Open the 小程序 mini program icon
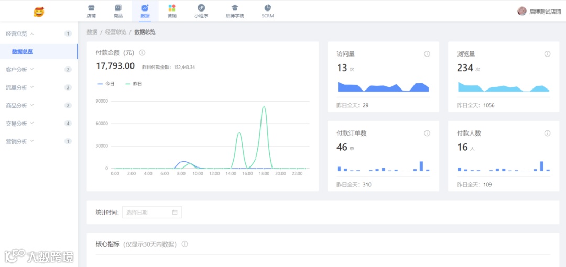The width and height of the screenshot is (566, 267). coord(201,7)
